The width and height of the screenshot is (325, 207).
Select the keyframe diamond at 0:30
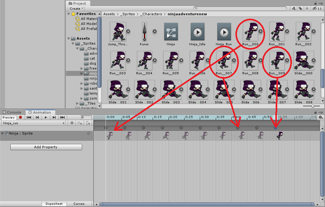(200, 128)
